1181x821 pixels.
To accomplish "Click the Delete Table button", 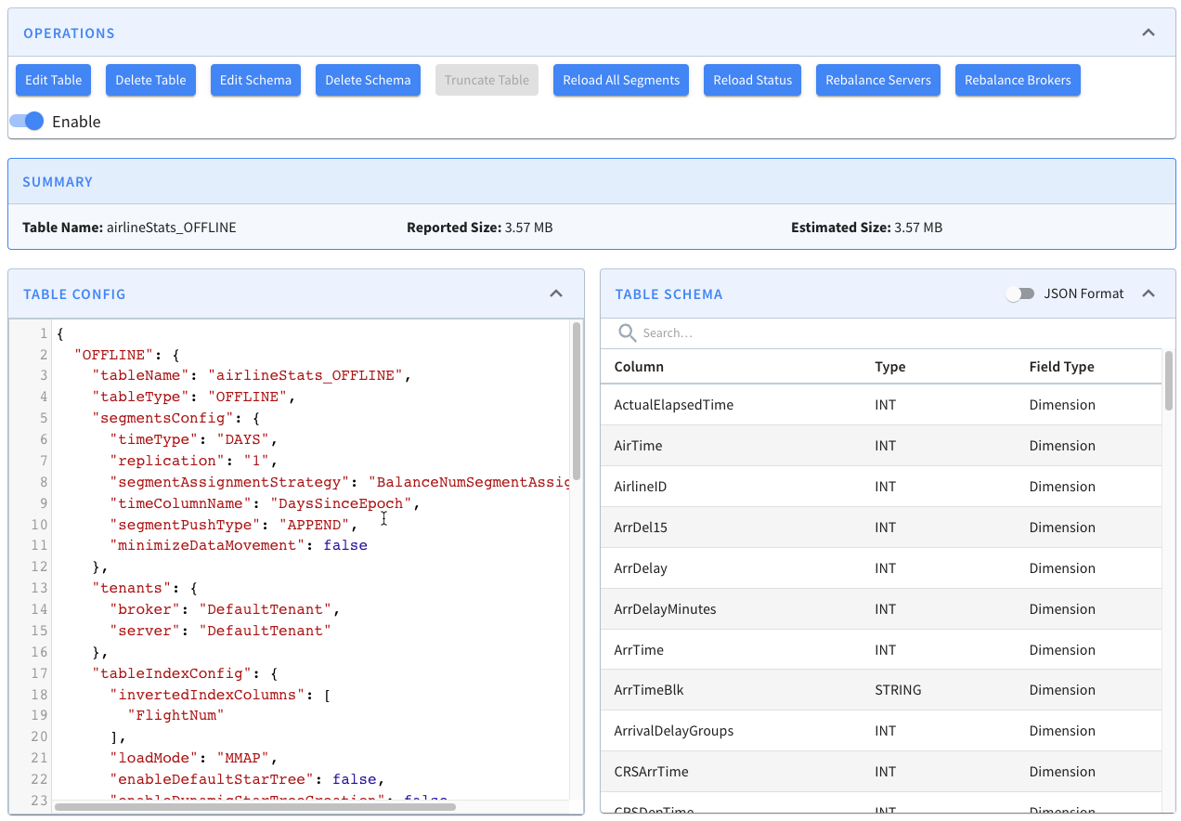I will [150, 80].
